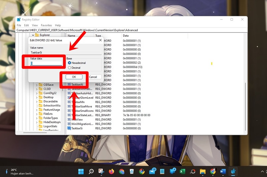Open the weather widget showing 26°C
Image resolution: width=267 pixels, height=177 pixels.
pos(19,172)
